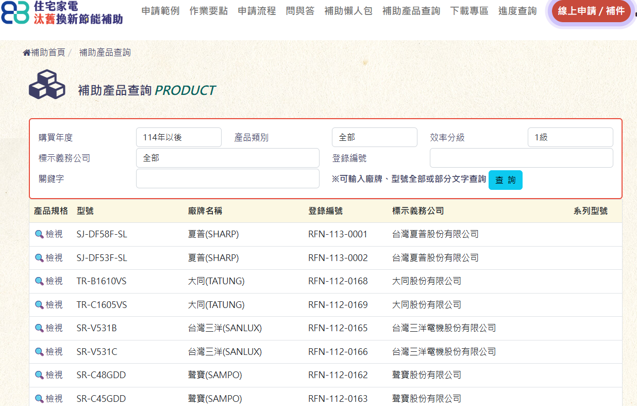This screenshot has width=637, height=406.
Task: Click 聲寶股份有限公司 in RFN-112-0162 row
Action: (427, 375)
